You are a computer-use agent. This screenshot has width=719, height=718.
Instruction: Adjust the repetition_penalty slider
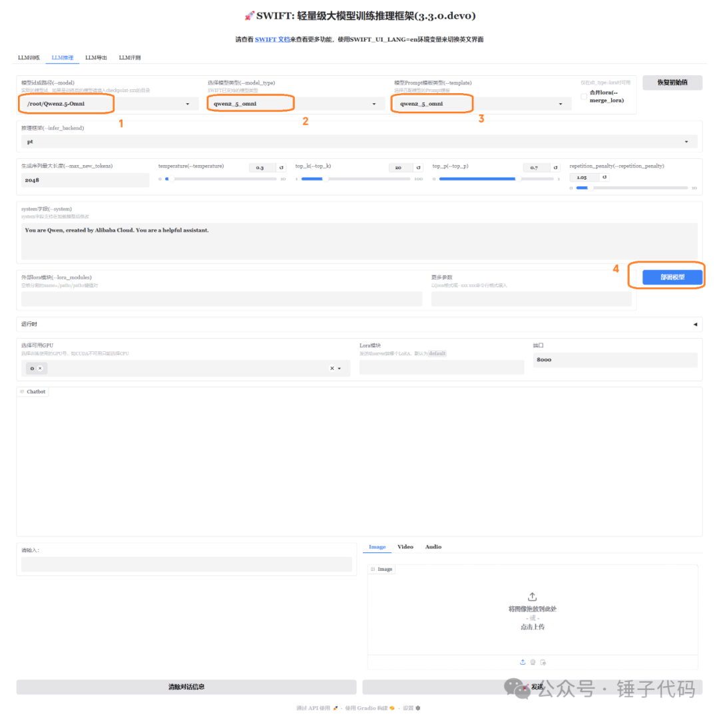[632, 188]
